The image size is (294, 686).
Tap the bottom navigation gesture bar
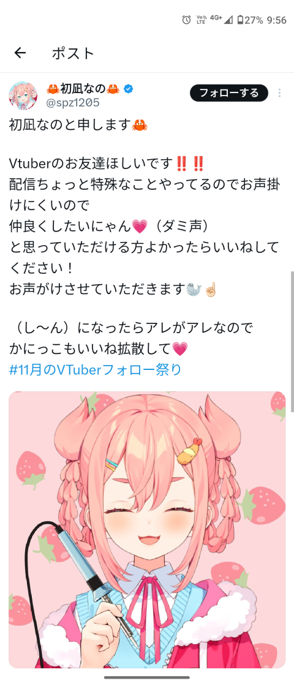click(147, 677)
